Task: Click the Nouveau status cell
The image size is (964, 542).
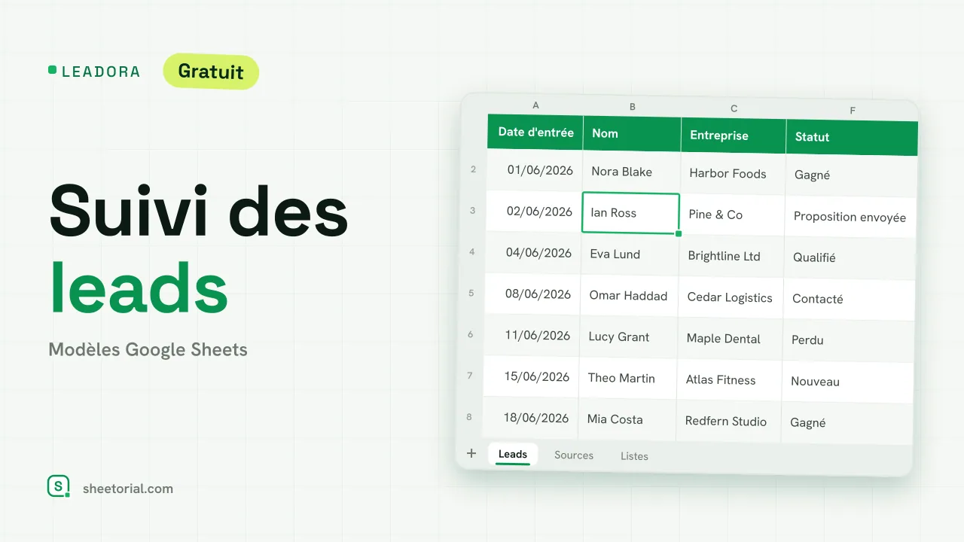Action: pos(847,382)
